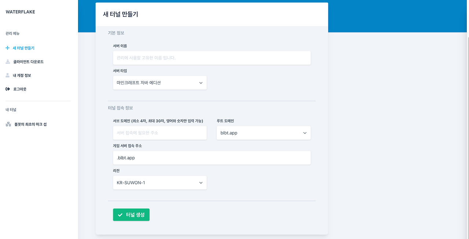This screenshot has width=469, height=239.
Task: Click the 서브 도메인 label with length rules
Action: click(158, 121)
